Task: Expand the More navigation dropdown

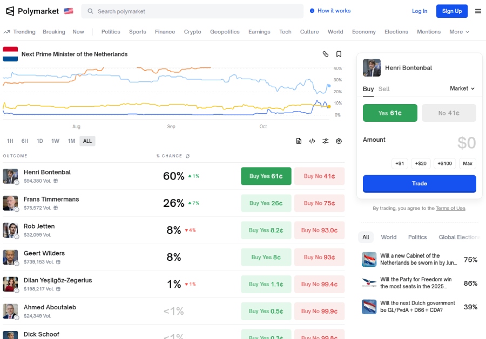Action: coord(459,32)
